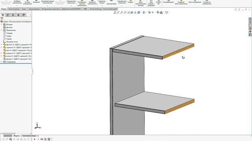252x141 pixels.
Task: Select the (ф) бок<2> component
Action: click(x=17, y=45)
